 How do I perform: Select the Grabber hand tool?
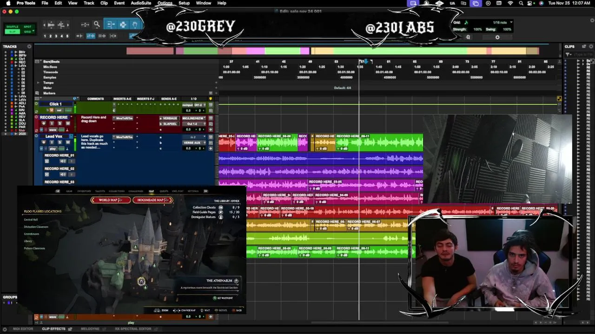tap(135, 25)
